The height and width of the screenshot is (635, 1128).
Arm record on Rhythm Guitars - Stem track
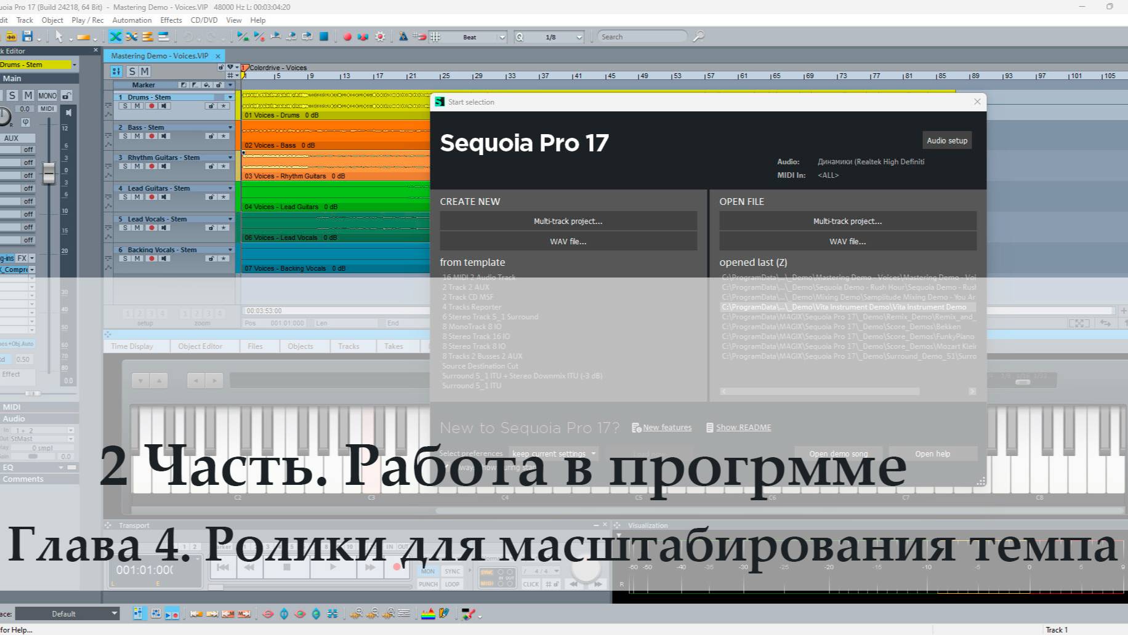(x=151, y=166)
